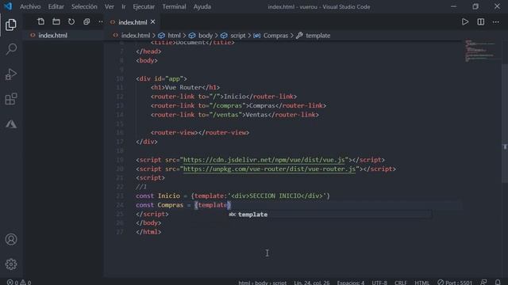This screenshot has width=508, height=285.
Task: Show errors and warnings in status bar
Action: tap(19, 282)
